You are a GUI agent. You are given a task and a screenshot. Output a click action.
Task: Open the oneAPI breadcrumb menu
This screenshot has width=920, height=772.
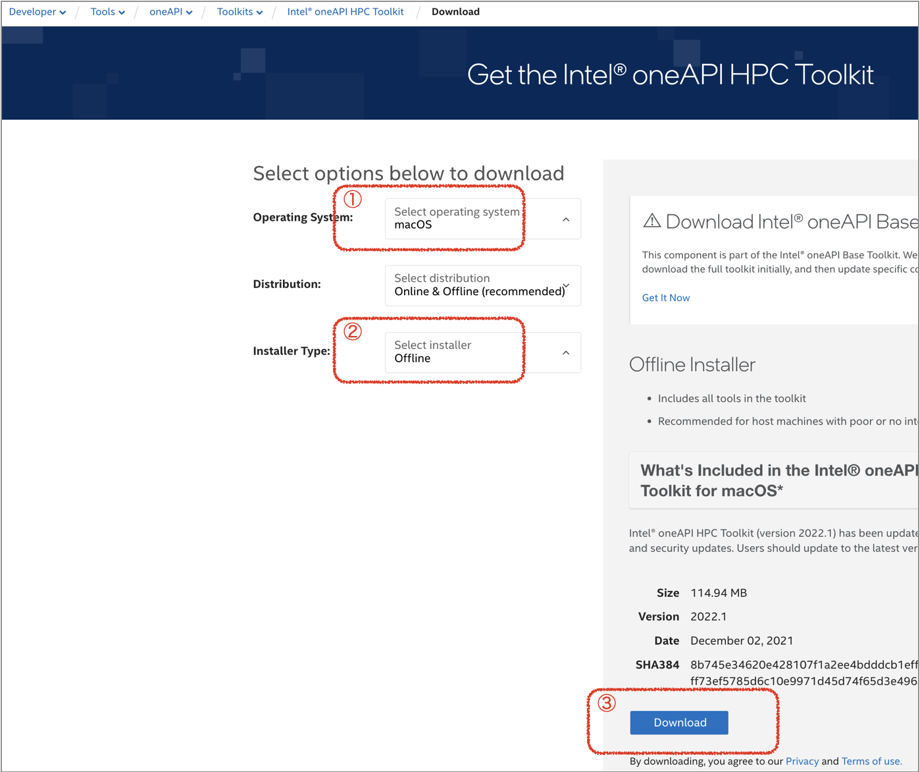pyautogui.click(x=171, y=12)
